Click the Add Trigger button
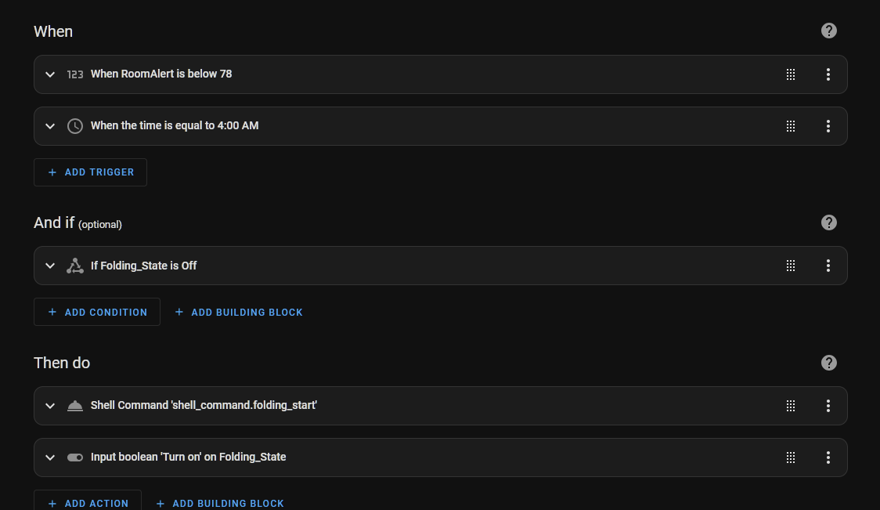Screen dimensions: 880x510 click(x=90, y=172)
